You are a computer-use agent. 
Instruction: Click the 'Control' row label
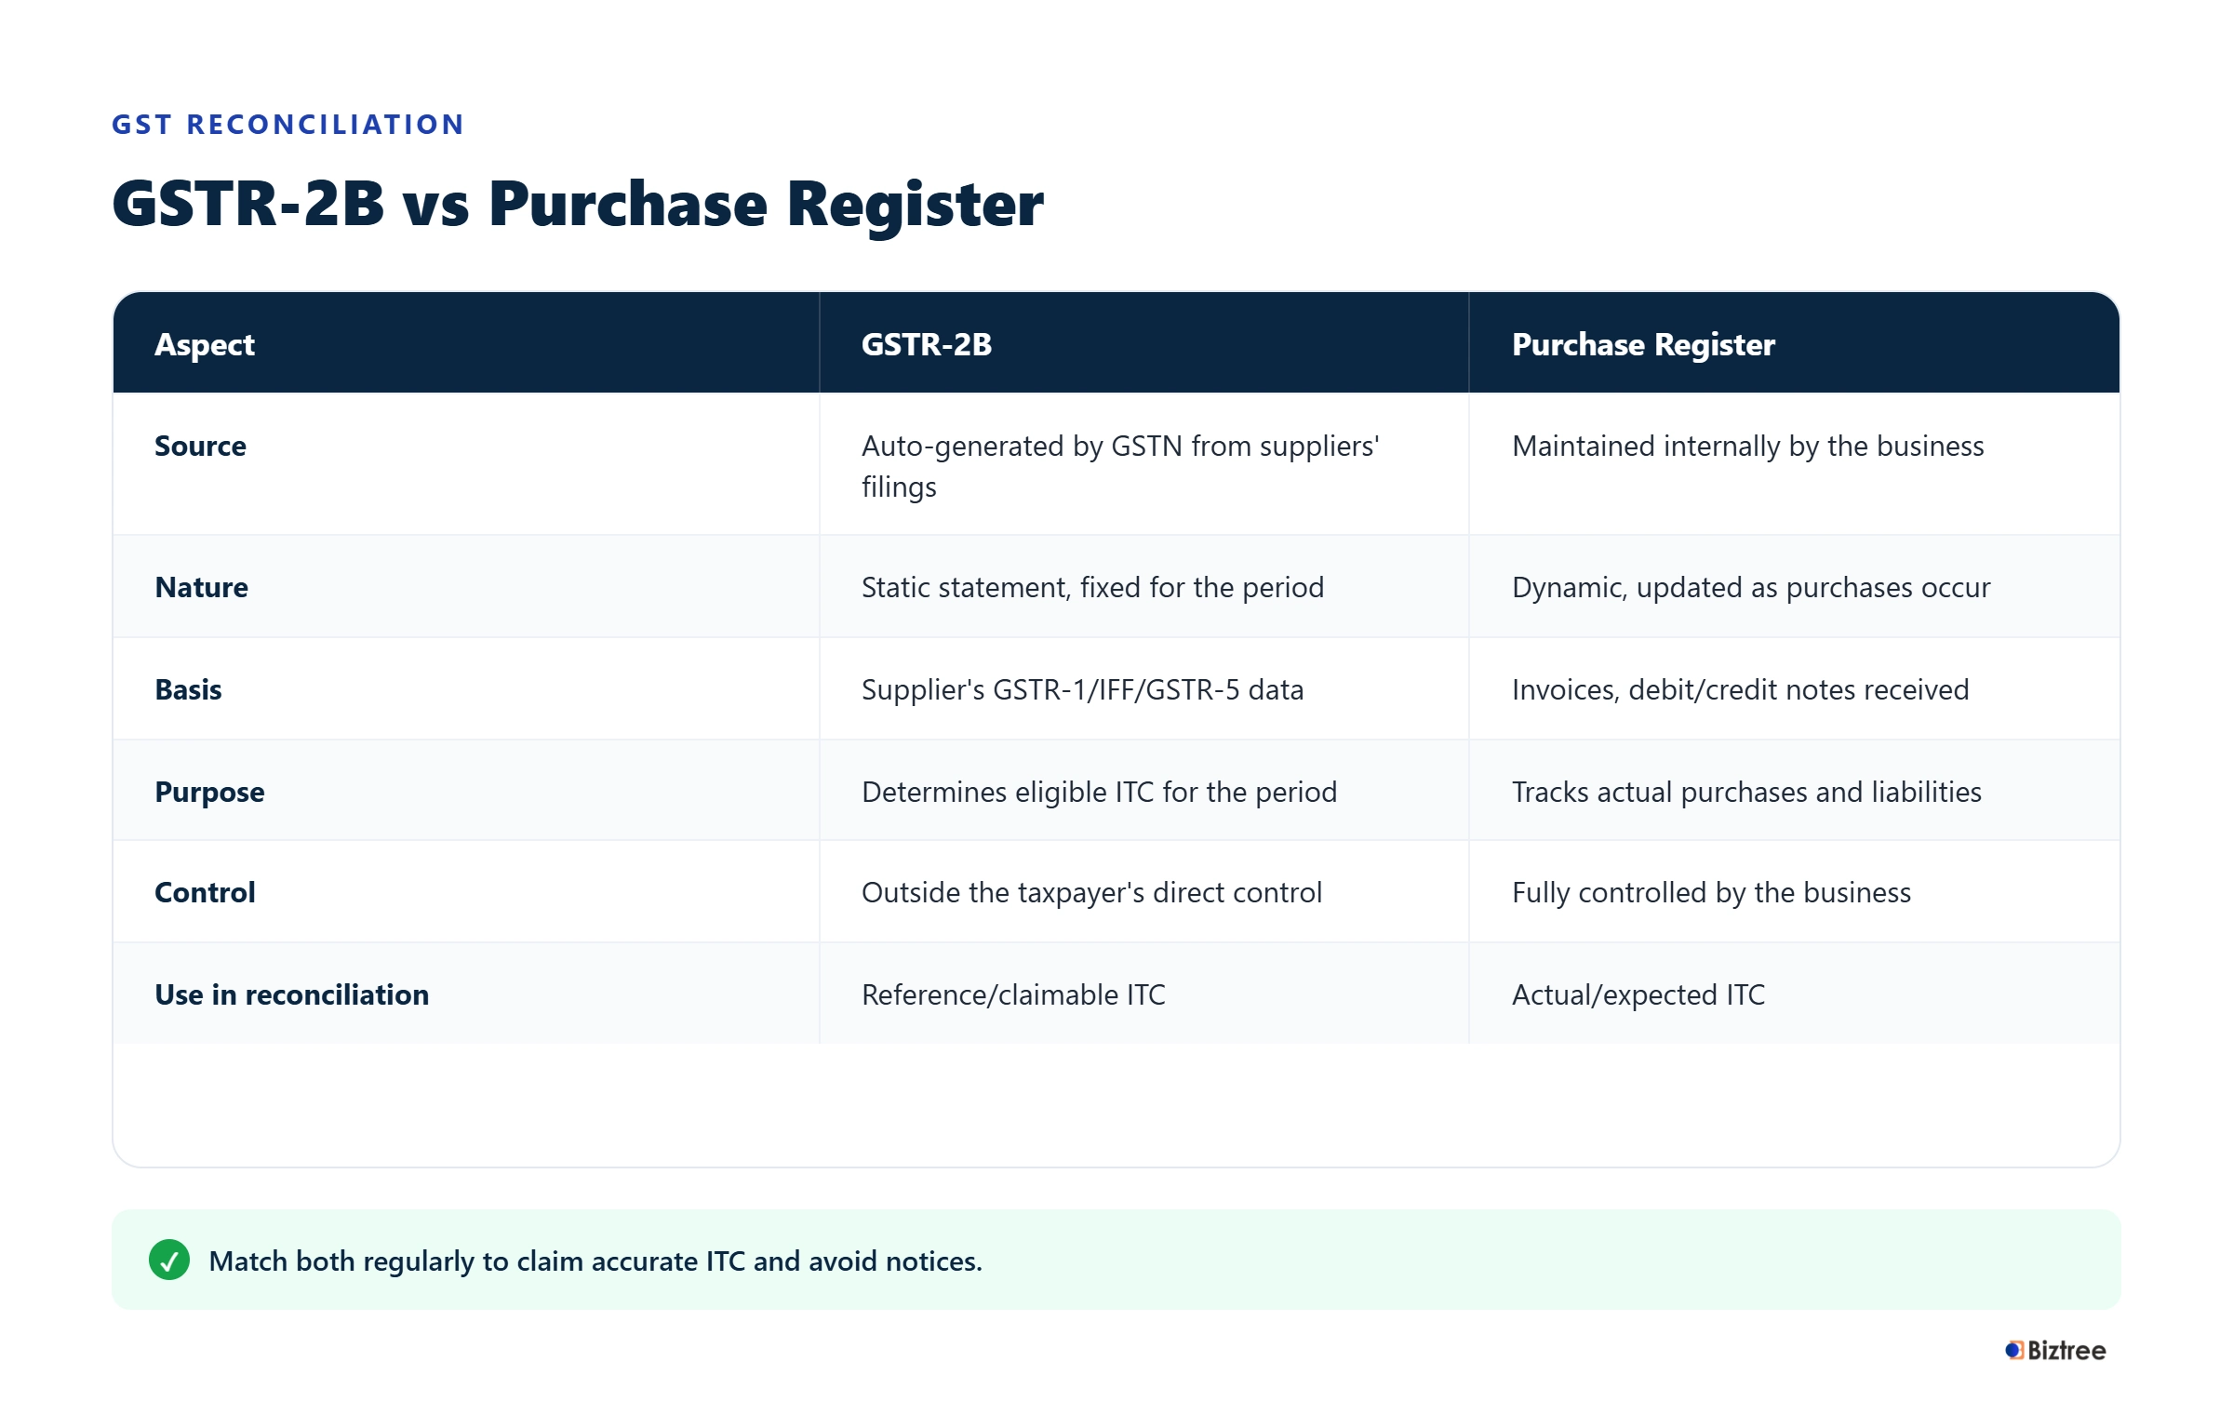tap(205, 892)
